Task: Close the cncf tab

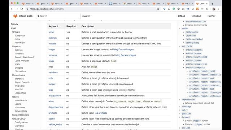Action: pos(120,4)
